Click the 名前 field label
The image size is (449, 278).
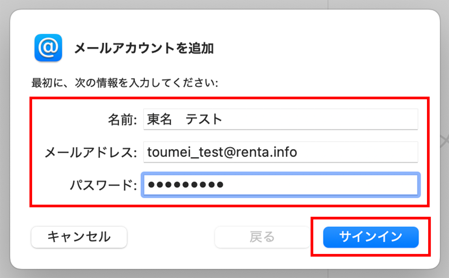pos(122,120)
